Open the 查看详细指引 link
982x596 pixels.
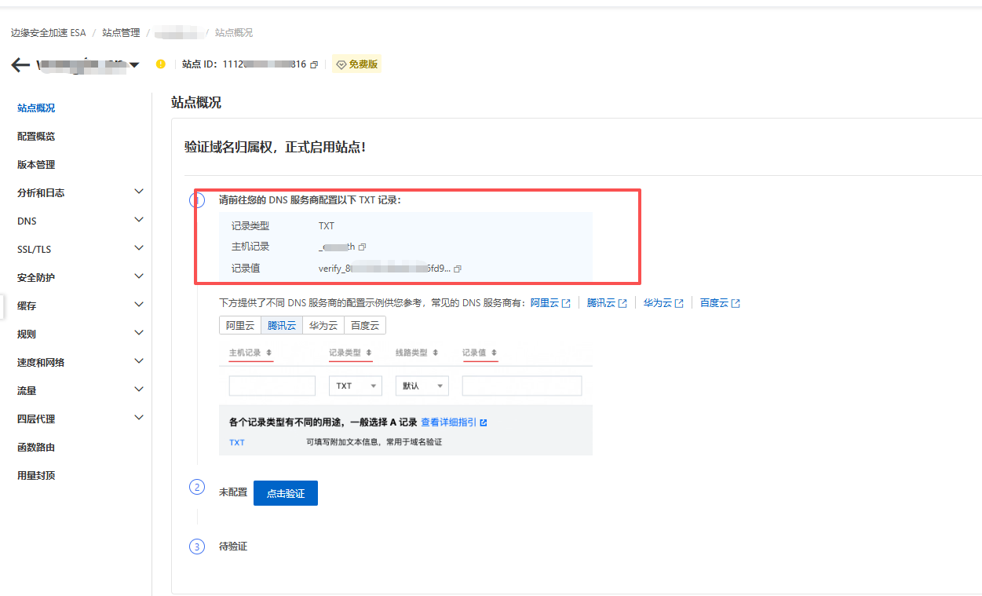pos(447,422)
